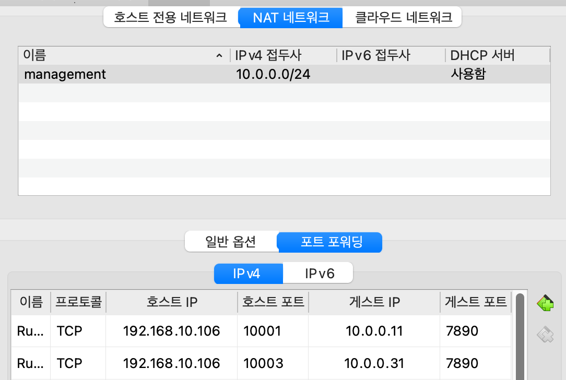This screenshot has height=380, width=566.
Task: Click guest IP 10.0.0.11 cell
Action: 374,331
